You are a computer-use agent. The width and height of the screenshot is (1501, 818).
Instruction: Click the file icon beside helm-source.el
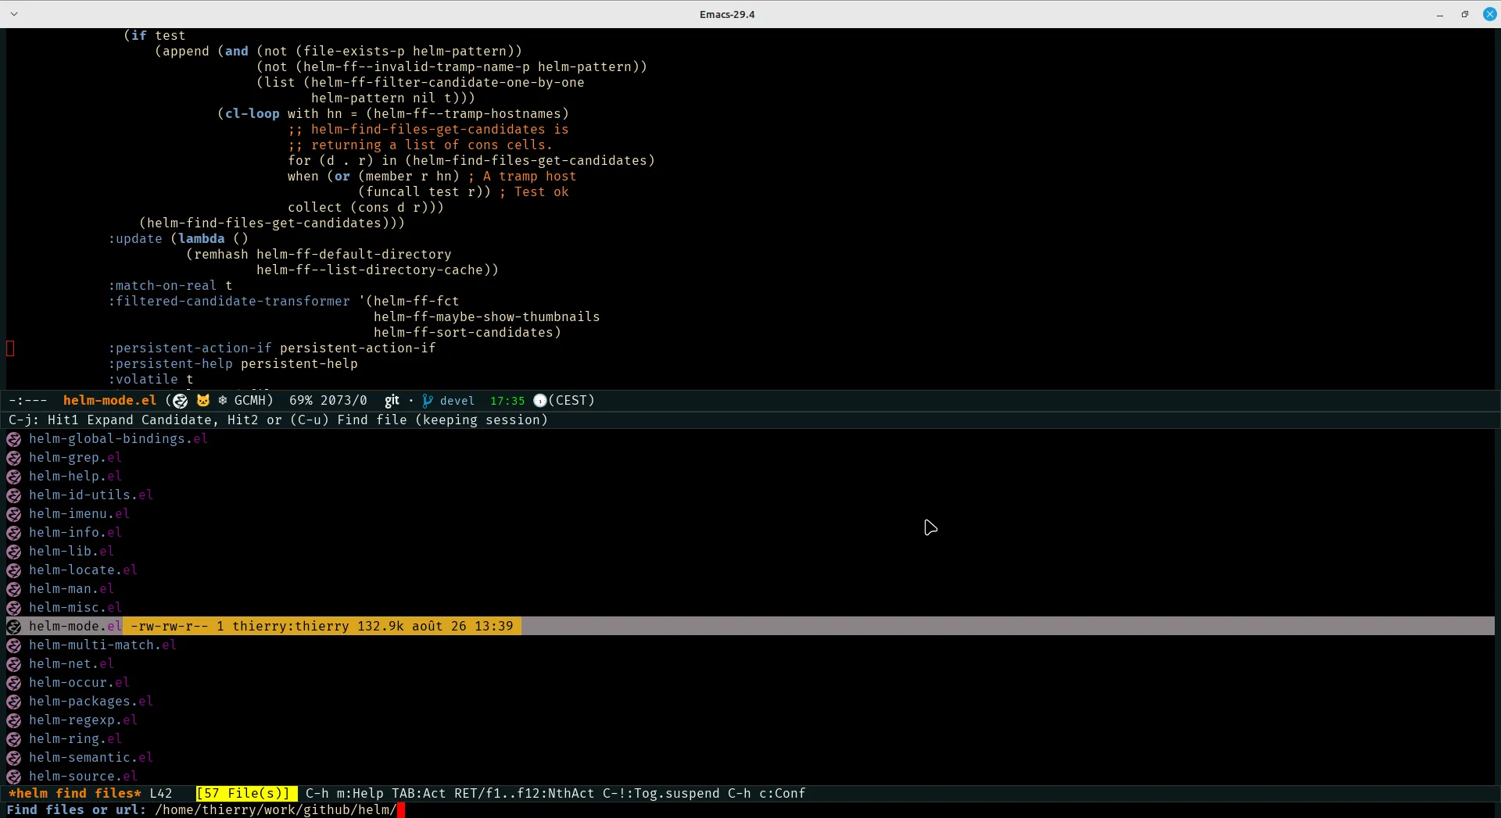click(14, 777)
